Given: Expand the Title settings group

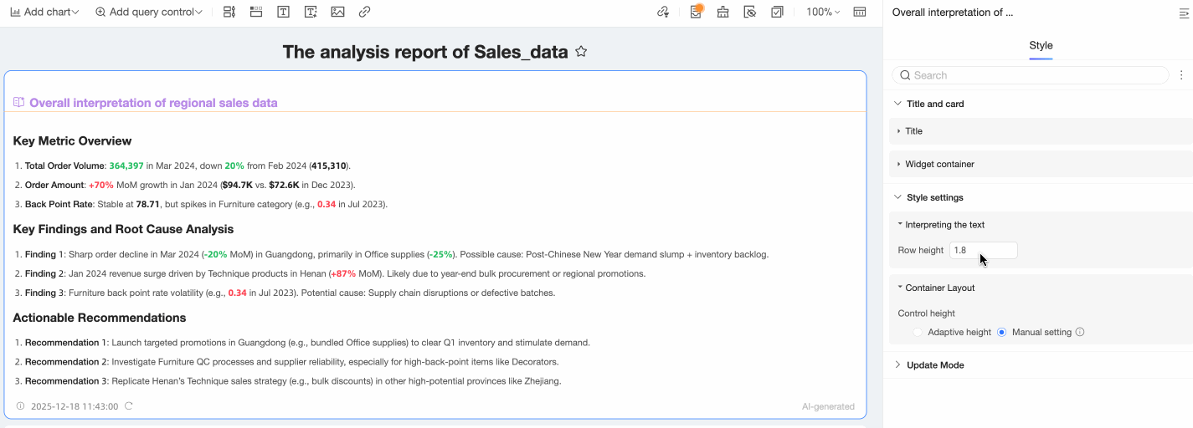Looking at the screenshot, I should [913, 131].
